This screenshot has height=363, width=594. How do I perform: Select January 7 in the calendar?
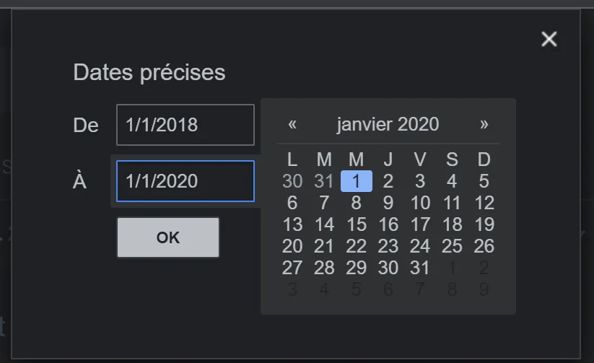[324, 203]
